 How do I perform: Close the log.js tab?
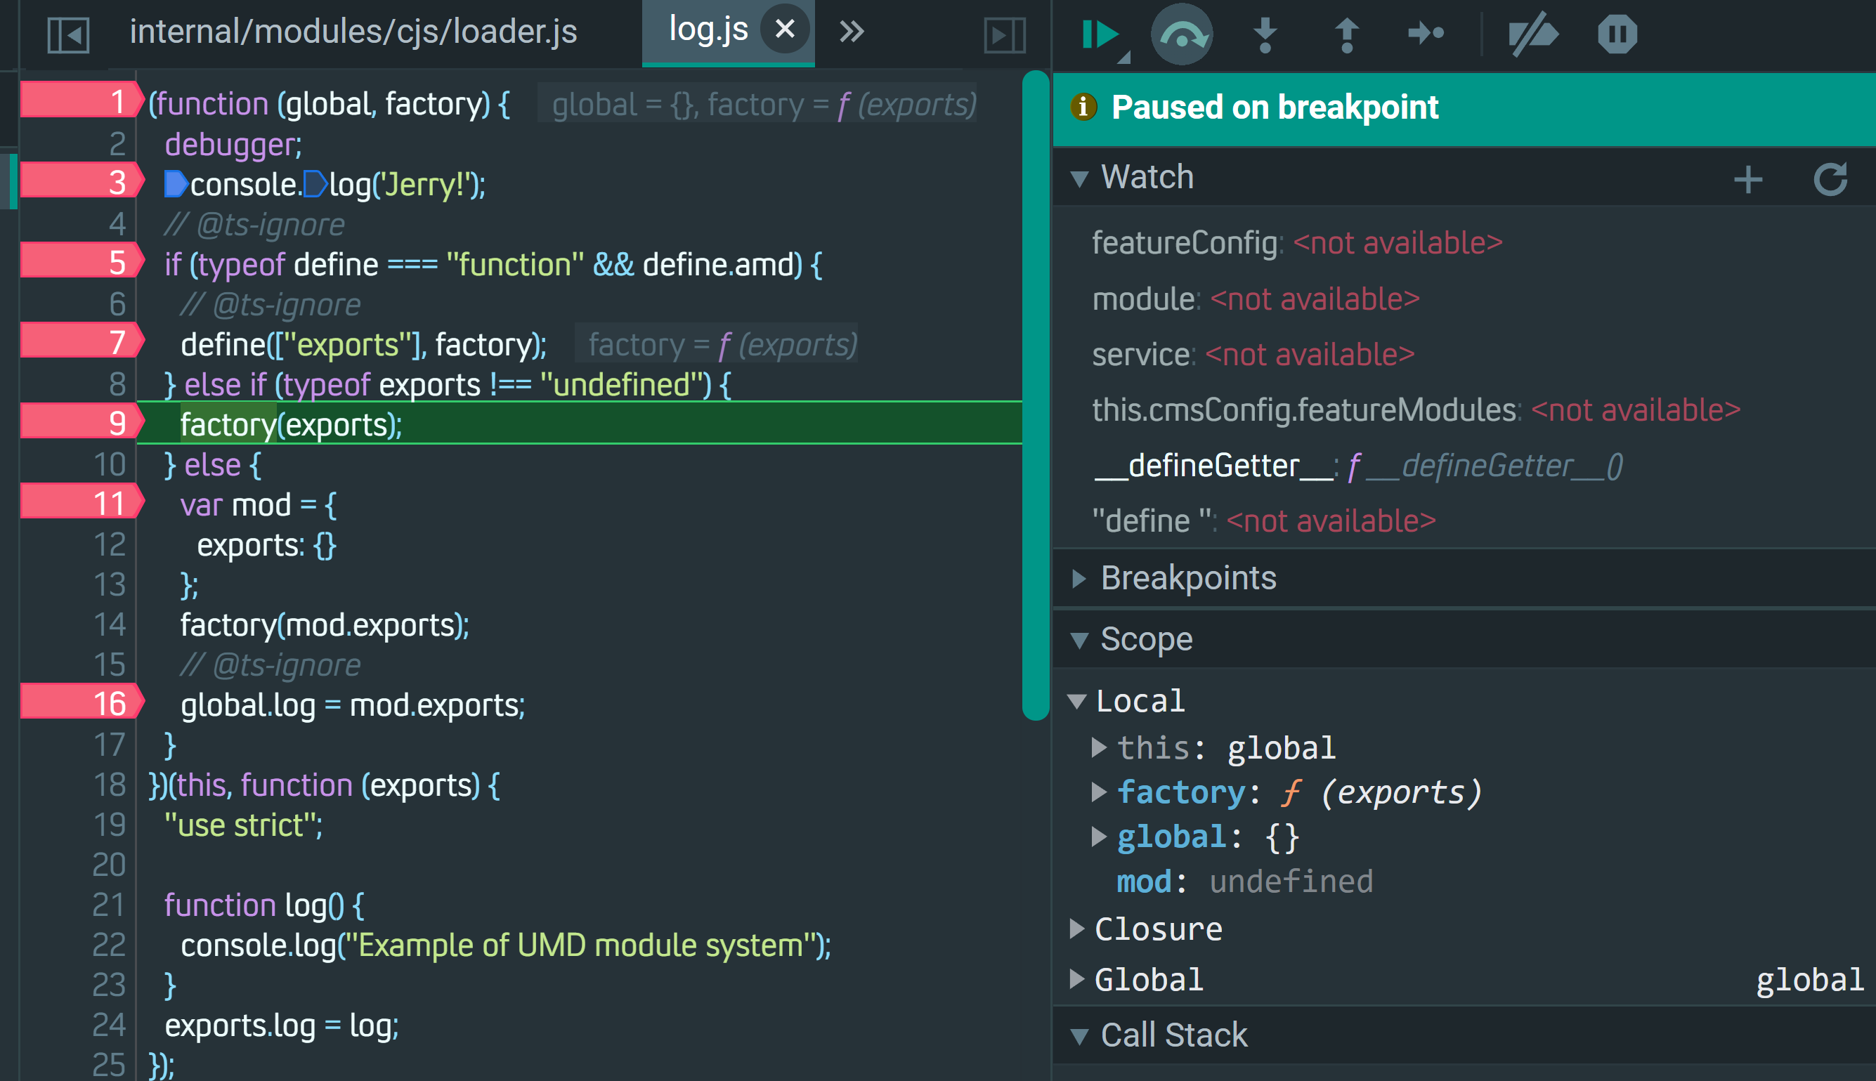point(784,30)
